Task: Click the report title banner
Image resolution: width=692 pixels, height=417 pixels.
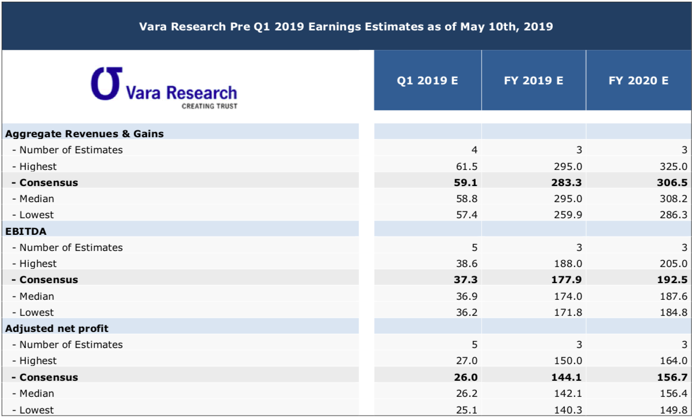Action: (345, 25)
